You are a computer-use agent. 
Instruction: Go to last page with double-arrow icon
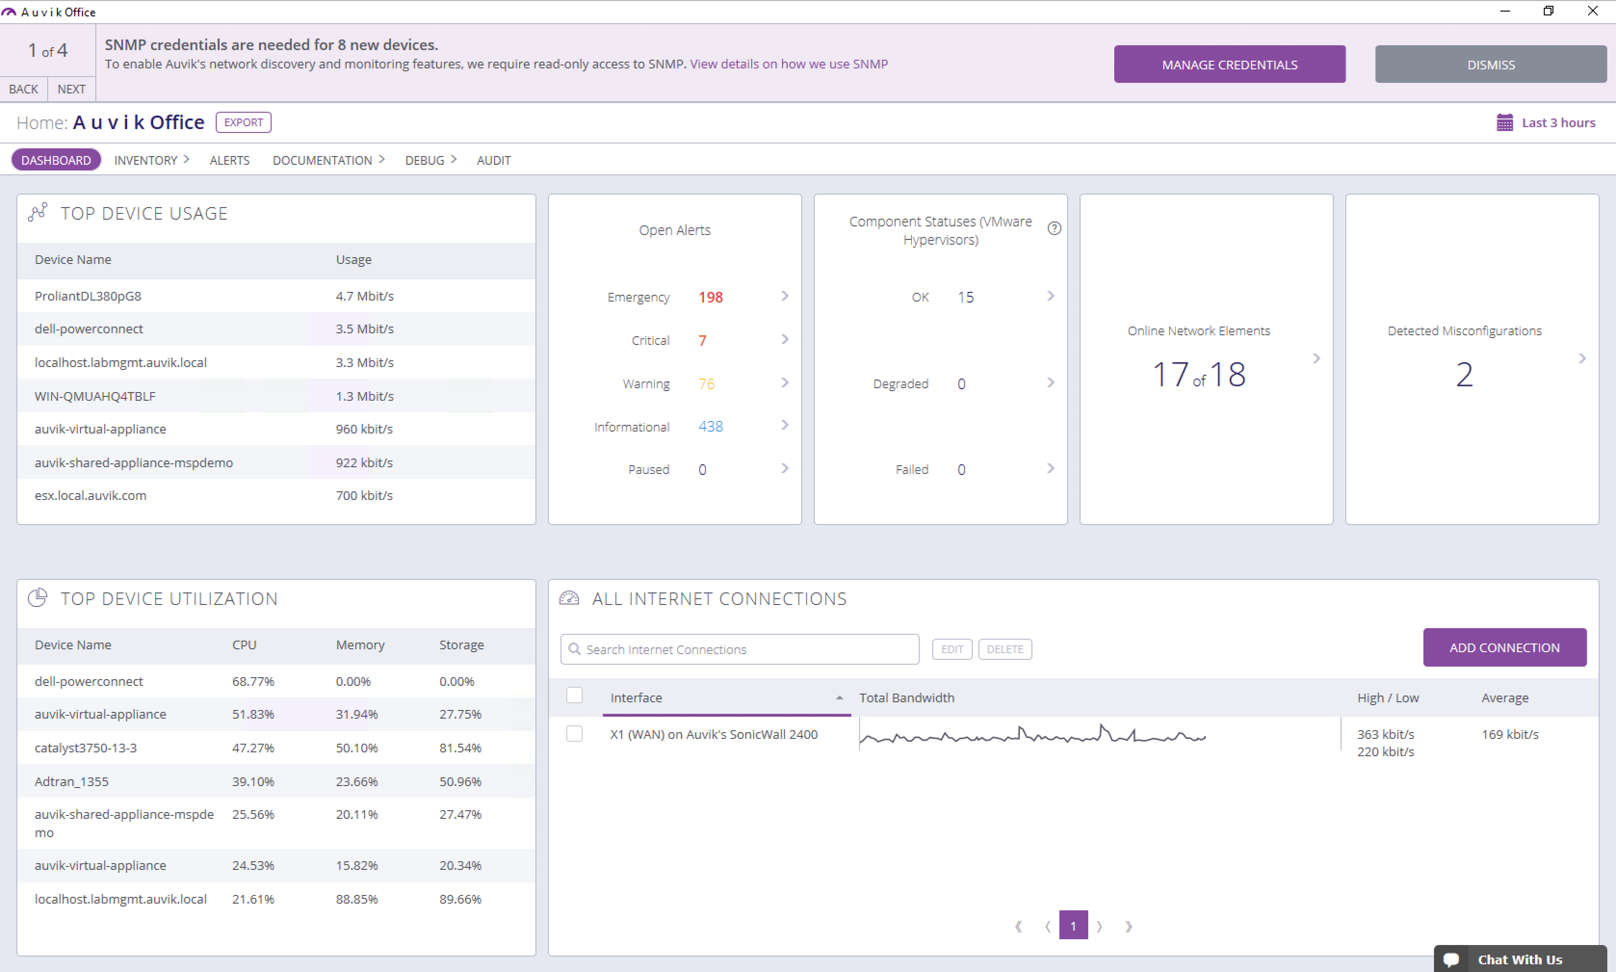point(1128,925)
